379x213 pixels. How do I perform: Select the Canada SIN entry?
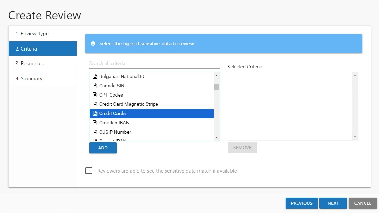[x=152, y=86]
